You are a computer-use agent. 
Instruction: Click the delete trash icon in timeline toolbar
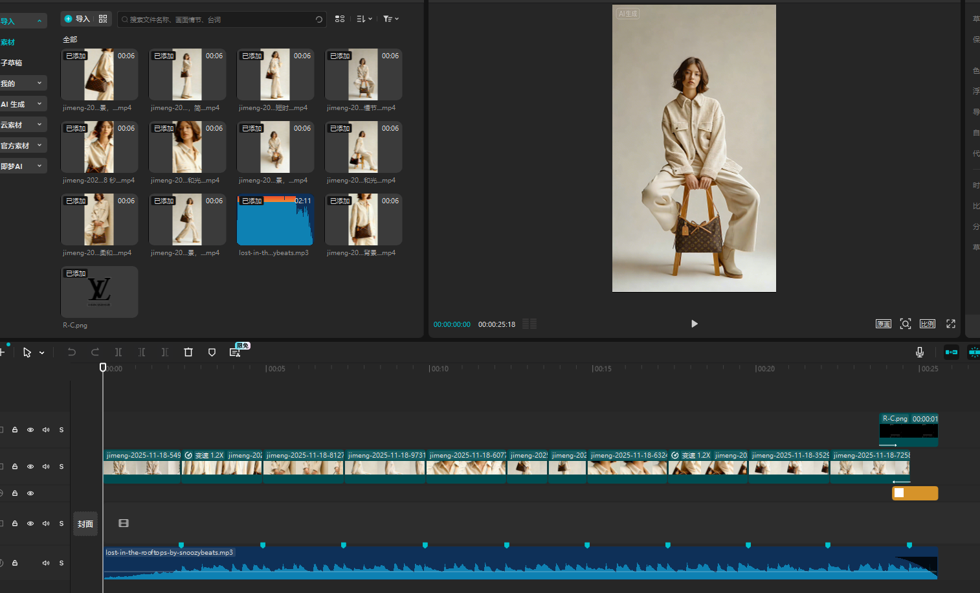point(188,352)
